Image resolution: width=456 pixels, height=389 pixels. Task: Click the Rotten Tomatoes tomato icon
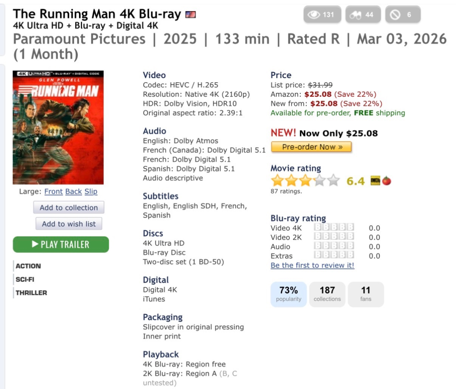[387, 181]
